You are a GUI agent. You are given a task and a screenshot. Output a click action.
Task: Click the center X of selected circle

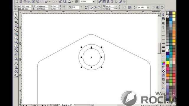(91, 57)
